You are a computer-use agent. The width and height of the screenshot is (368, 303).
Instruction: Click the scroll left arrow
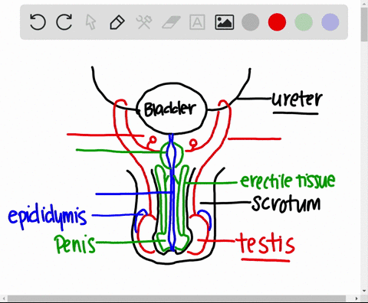point(4,298)
